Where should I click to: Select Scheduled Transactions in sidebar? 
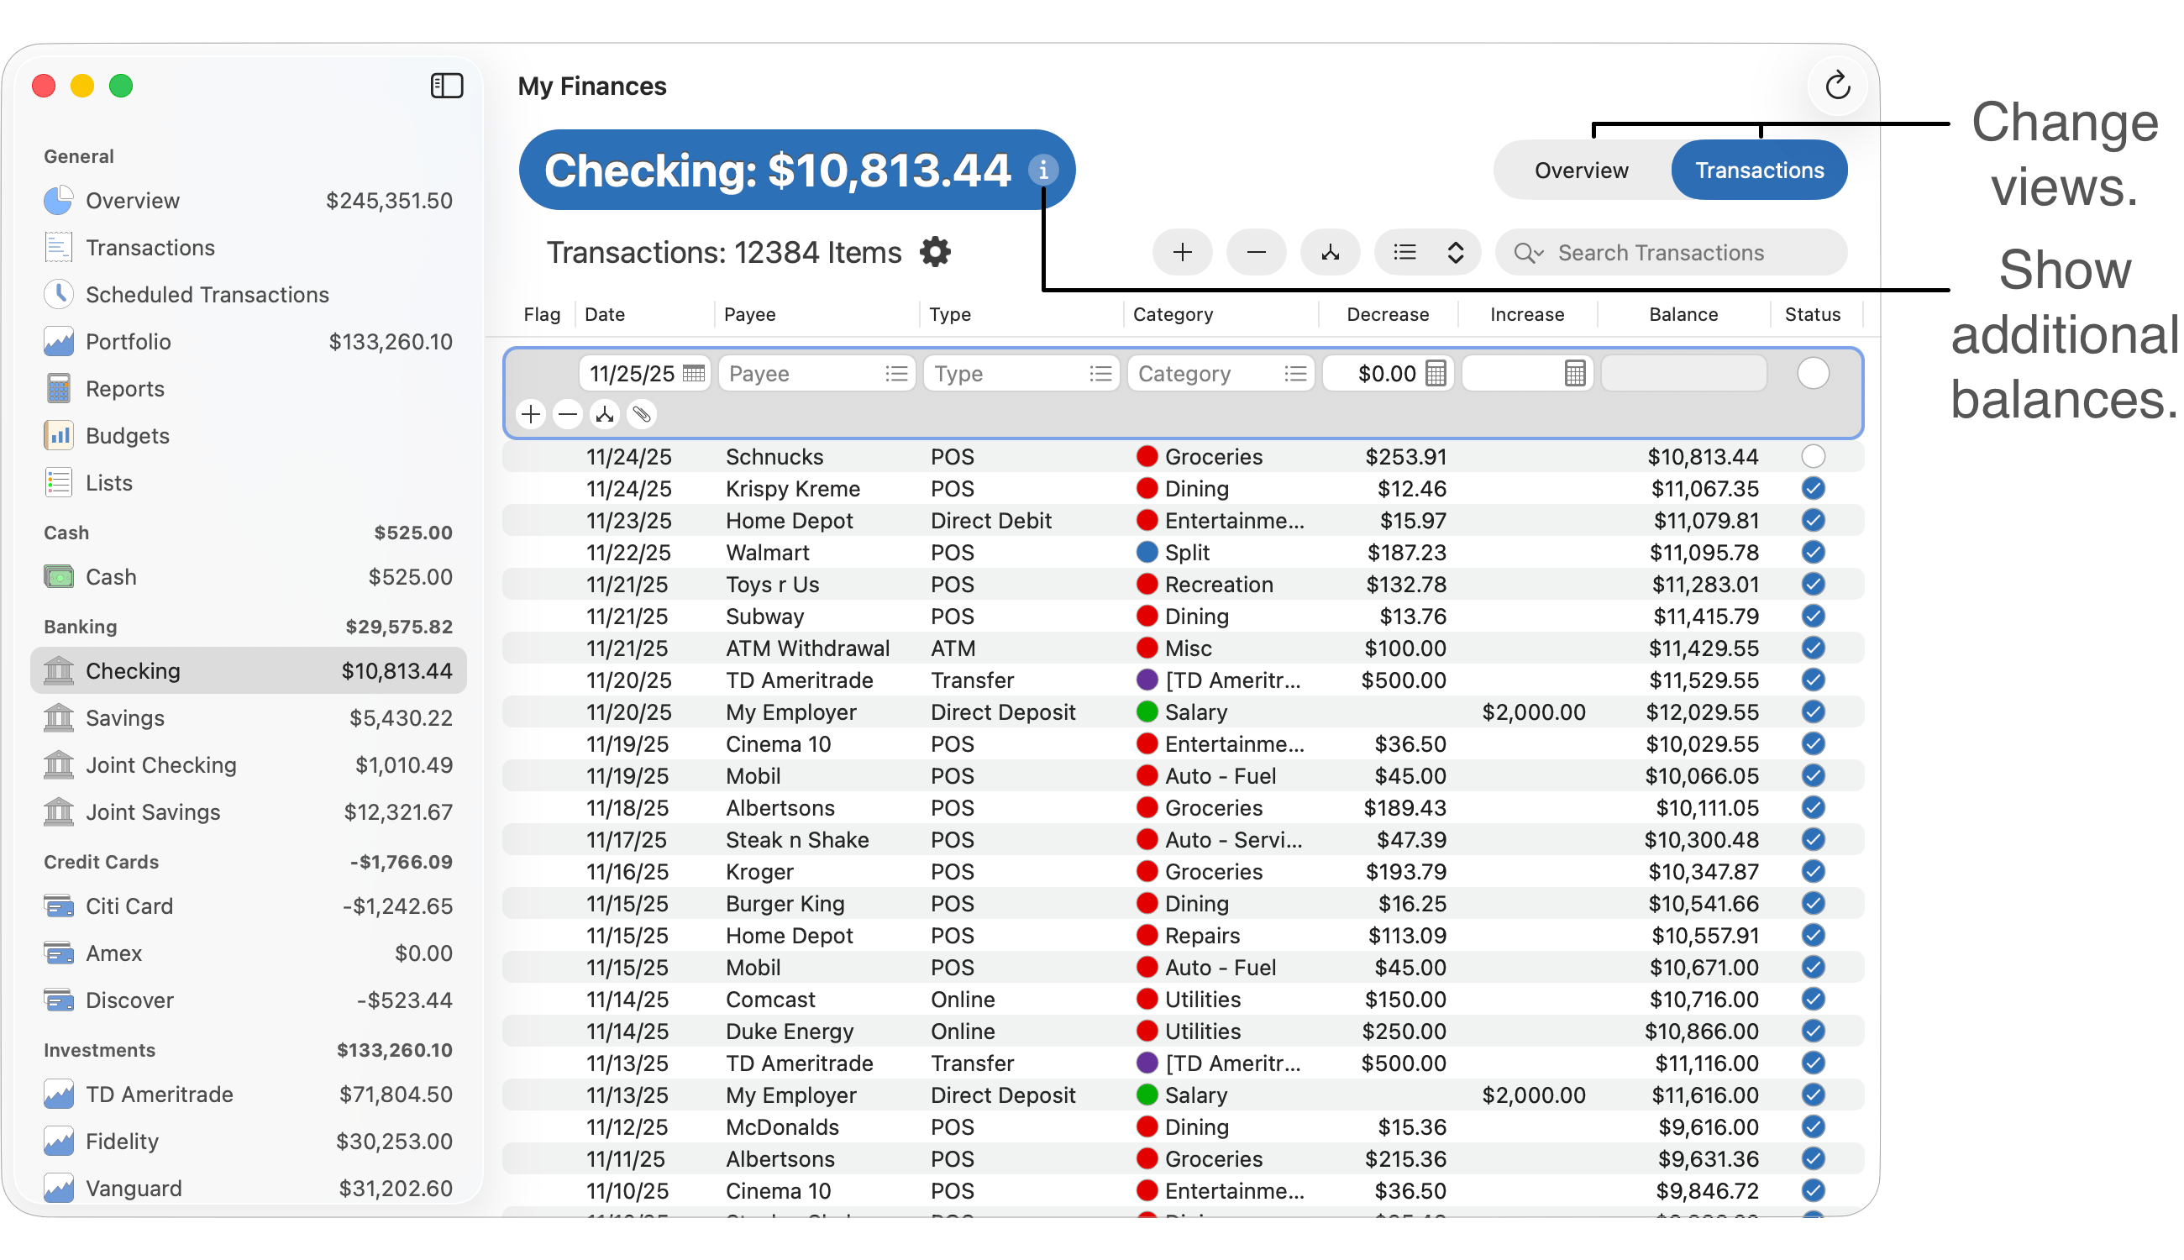pos(207,295)
